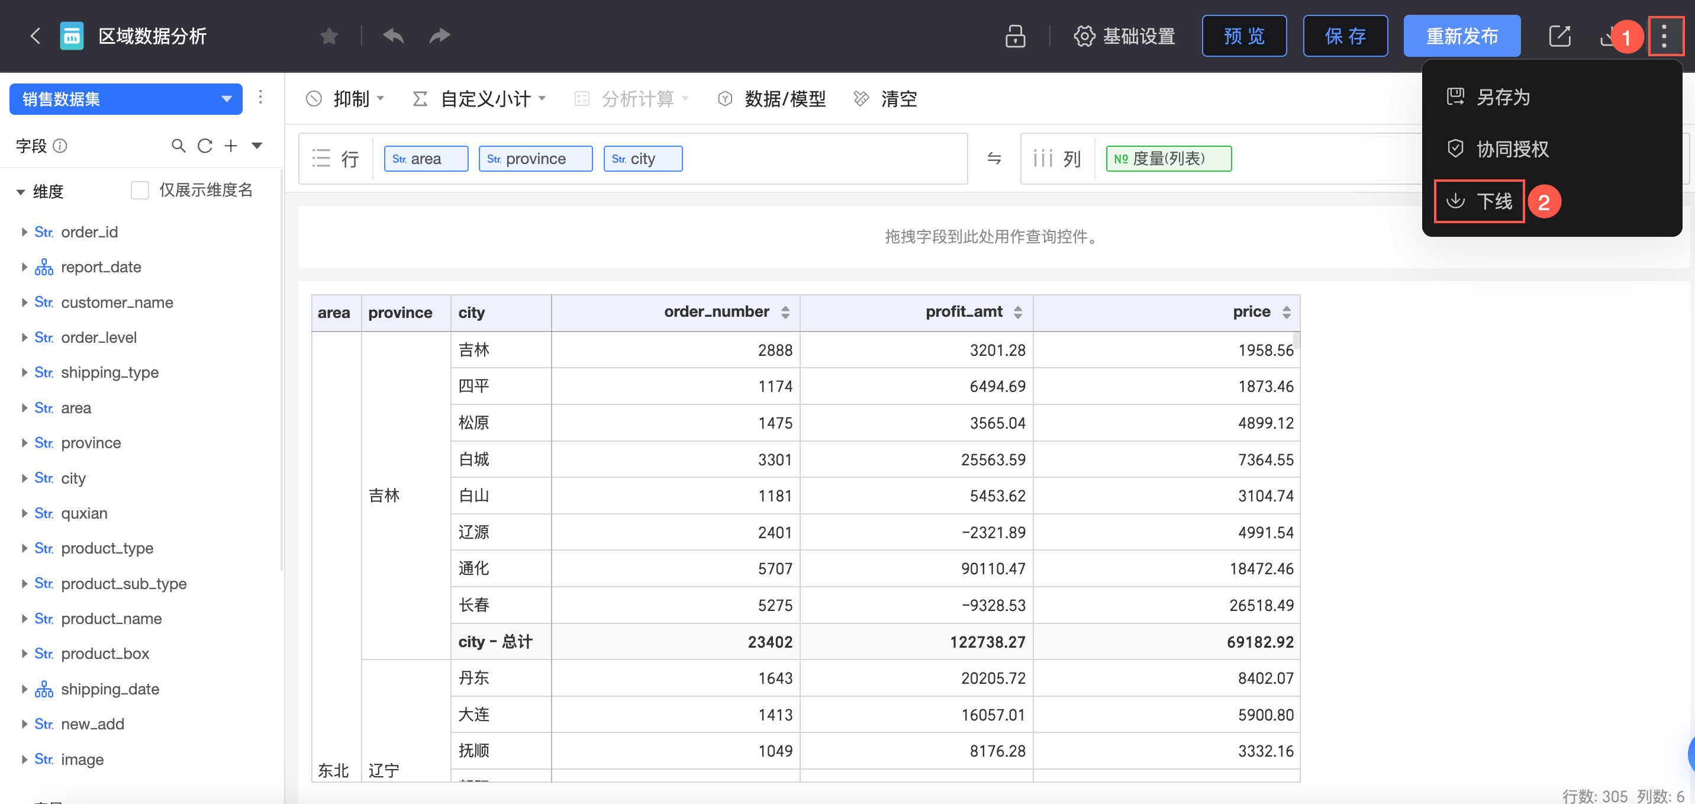Viewport: 1695px width, 804px height.
Task: Click the 预览 button
Action: tap(1243, 36)
